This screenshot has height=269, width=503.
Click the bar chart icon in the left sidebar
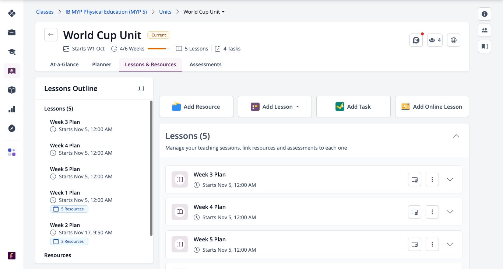pos(12,109)
